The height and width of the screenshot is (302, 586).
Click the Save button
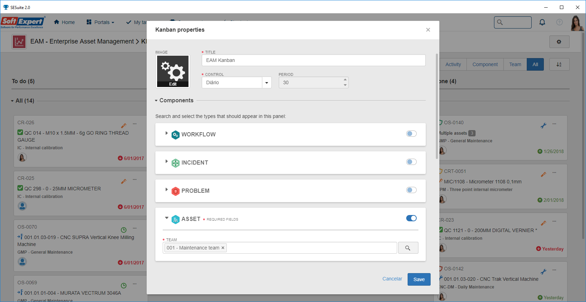tap(419, 279)
